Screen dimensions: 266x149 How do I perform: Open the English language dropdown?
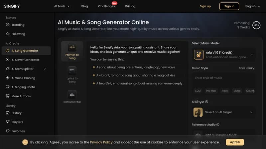tap(252, 6)
